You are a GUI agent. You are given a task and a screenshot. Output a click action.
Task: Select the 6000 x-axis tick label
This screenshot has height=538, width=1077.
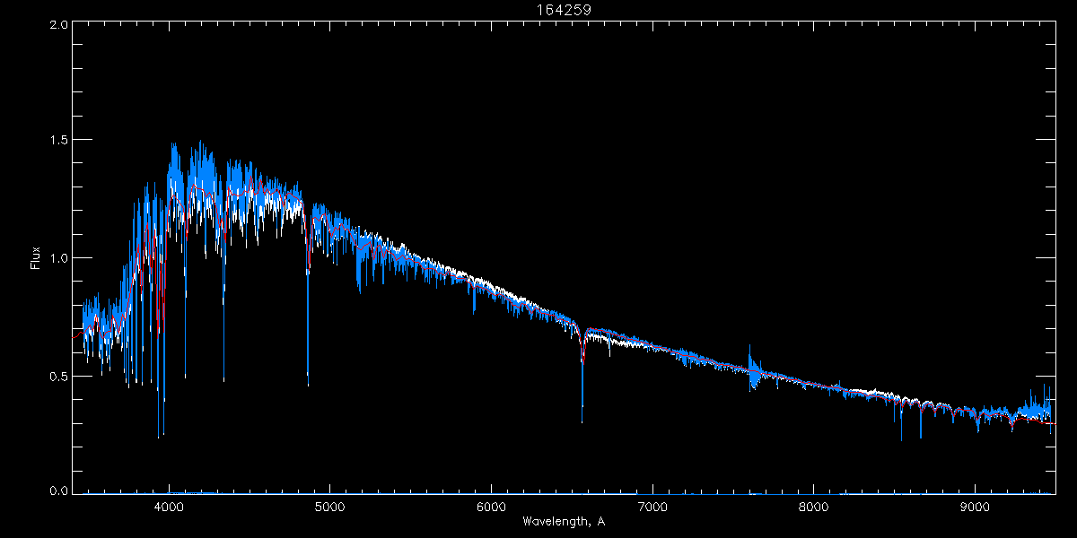tap(491, 506)
